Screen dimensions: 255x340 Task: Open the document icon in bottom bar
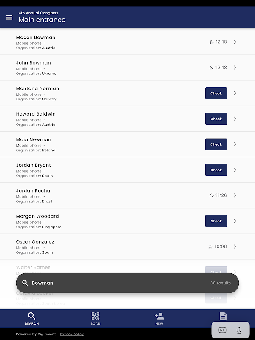[x=223, y=316]
